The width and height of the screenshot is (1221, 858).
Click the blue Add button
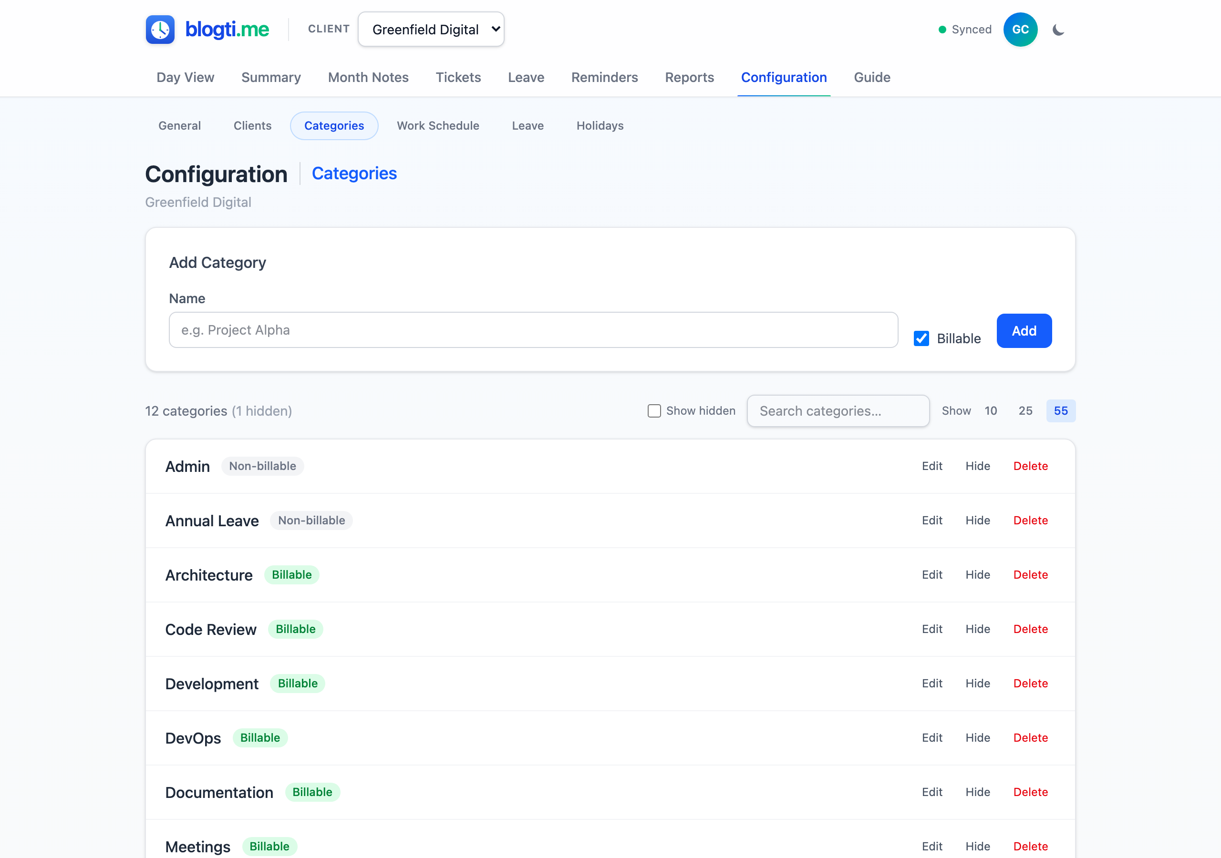[x=1024, y=331]
